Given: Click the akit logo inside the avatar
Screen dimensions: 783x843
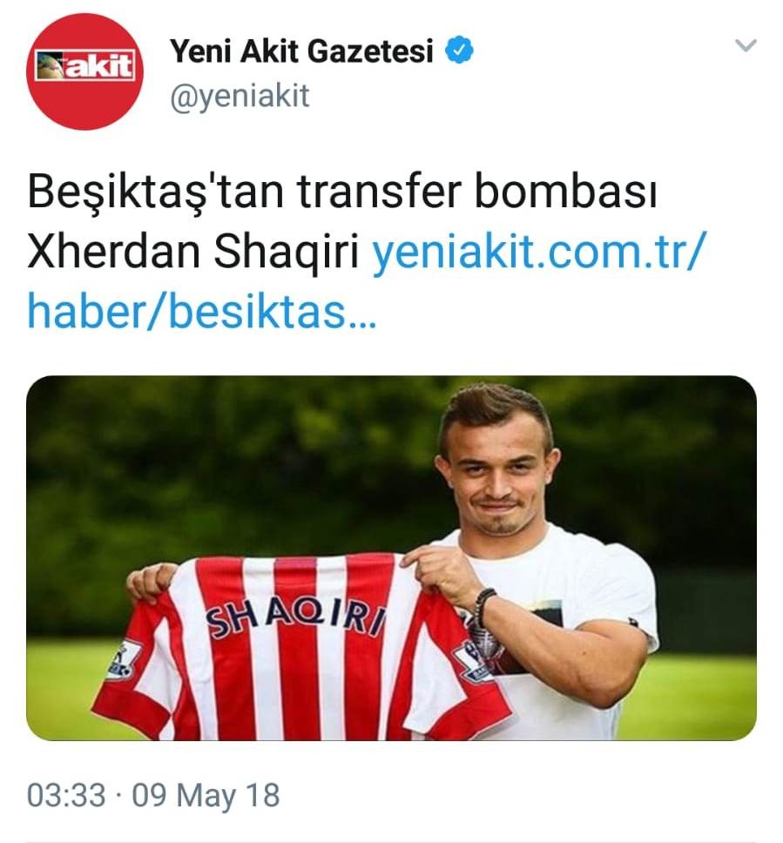Looking at the screenshot, I should (84, 66).
